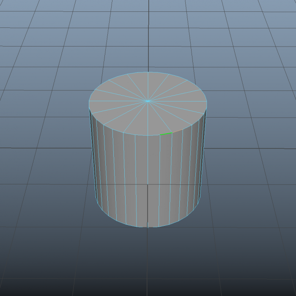Click the bottom vertex of the front-center vertical edge
The width and height of the screenshot is (296, 296).
(x=148, y=227)
